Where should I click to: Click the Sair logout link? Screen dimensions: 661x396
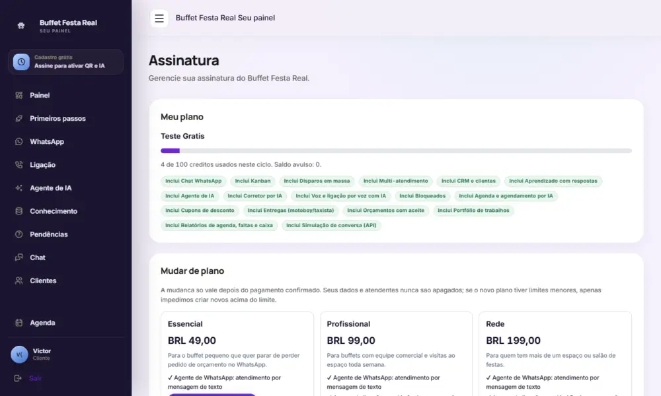point(35,378)
